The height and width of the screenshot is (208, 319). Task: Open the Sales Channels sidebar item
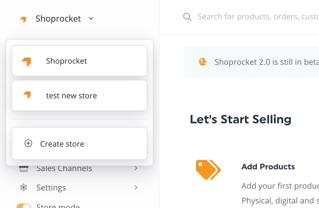coord(64,169)
